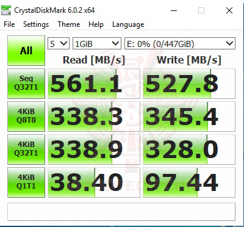Close the CrystalDiskMark window

pos(229,10)
